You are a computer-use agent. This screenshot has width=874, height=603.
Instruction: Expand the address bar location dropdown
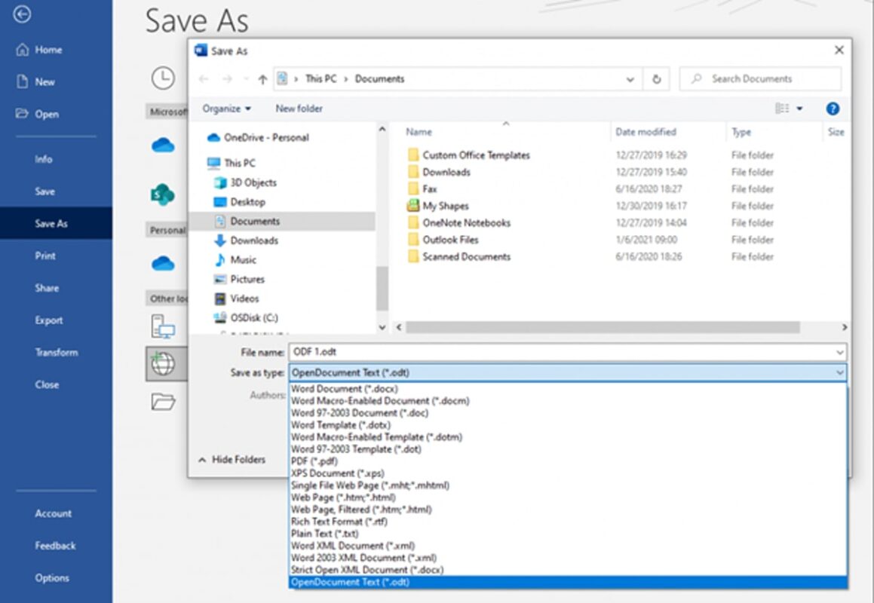pyautogui.click(x=630, y=78)
